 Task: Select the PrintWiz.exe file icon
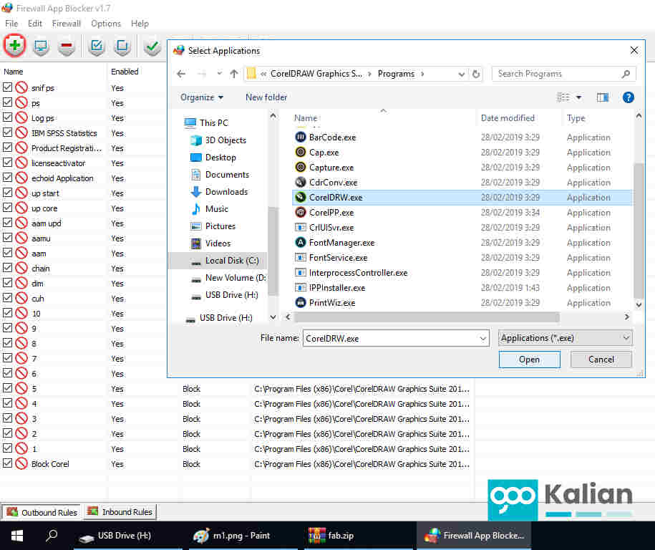point(301,302)
